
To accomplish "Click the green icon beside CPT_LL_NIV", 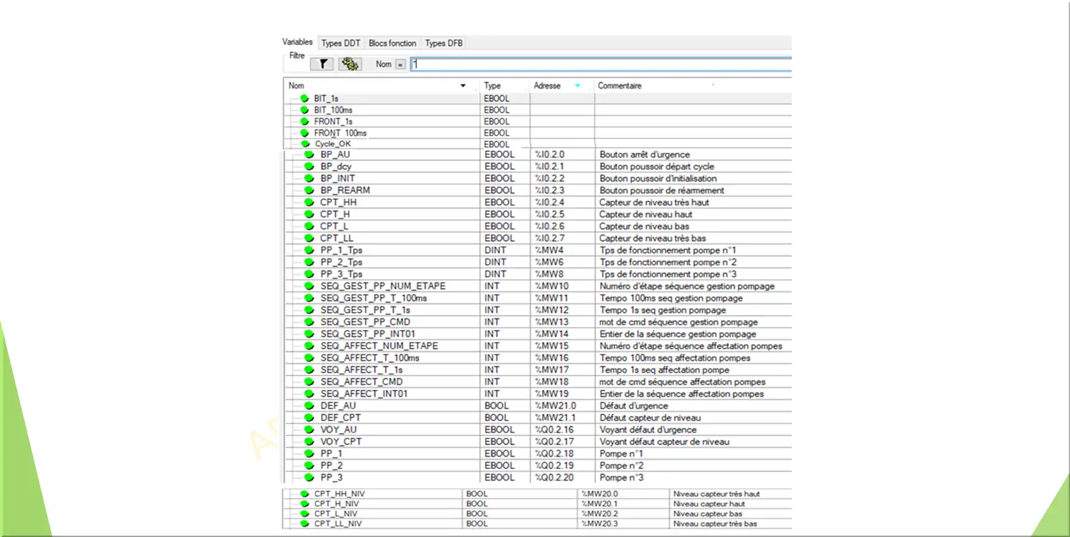I will tap(305, 523).
